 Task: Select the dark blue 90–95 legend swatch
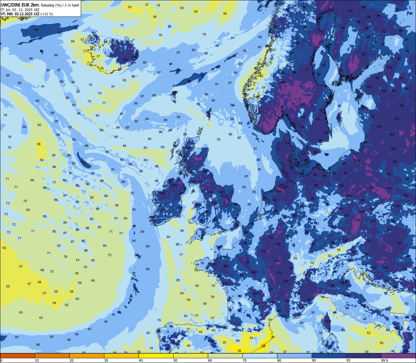pyautogui.click(x=329, y=356)
